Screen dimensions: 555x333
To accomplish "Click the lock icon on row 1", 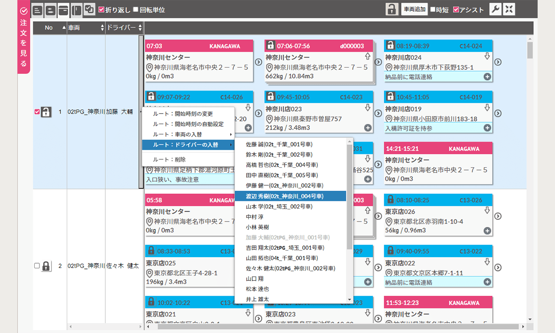I will pos(46,112).
